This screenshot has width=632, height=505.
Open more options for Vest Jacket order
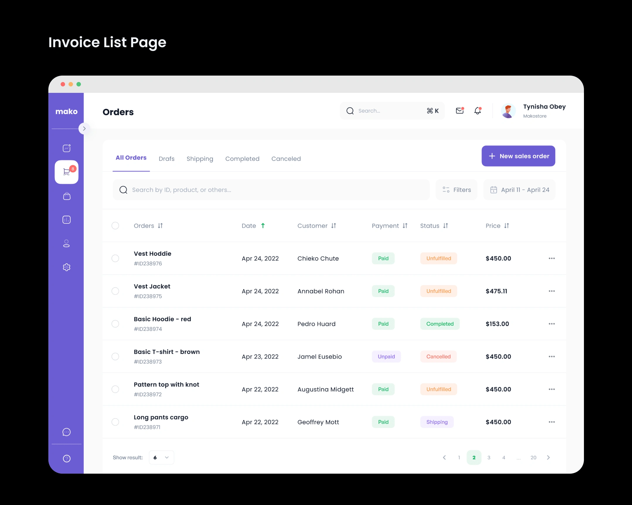point(552,291)
